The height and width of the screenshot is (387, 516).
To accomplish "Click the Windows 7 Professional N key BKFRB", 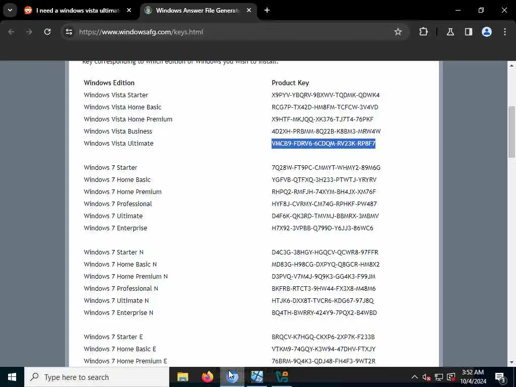I will [324, 289].
